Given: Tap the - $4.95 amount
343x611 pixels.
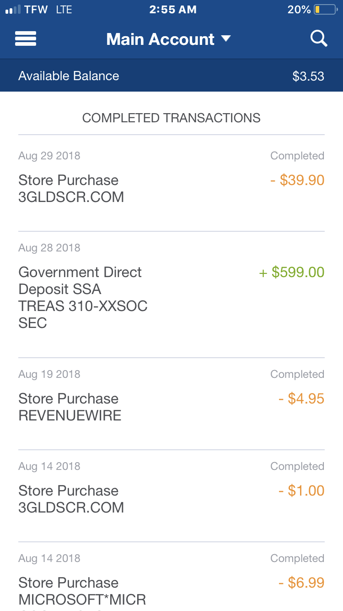Looking at the screenshot, I should point(301,398).
